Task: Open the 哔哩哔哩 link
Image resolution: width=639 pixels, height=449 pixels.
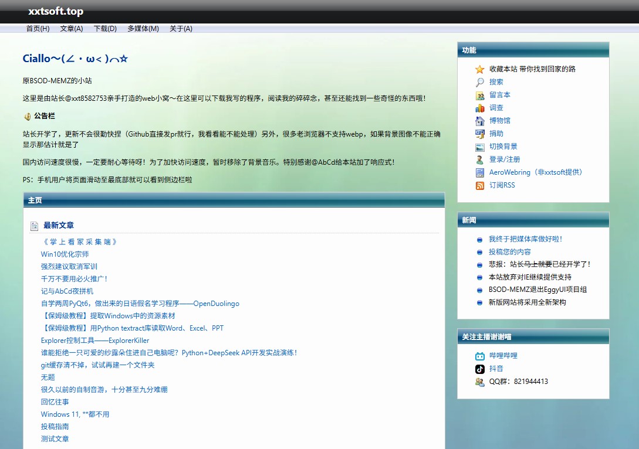Action: 503,355
